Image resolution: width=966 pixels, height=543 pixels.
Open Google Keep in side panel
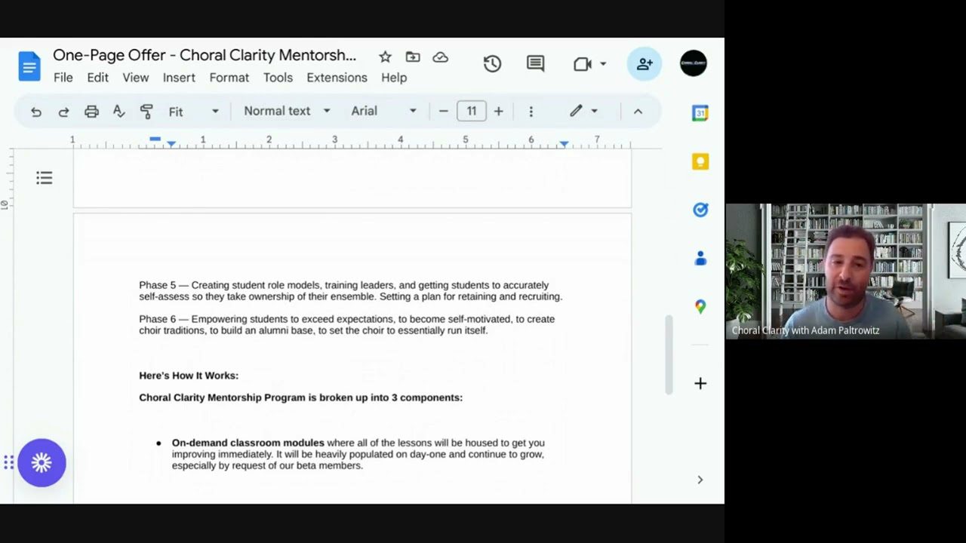(x=700, y=161)
